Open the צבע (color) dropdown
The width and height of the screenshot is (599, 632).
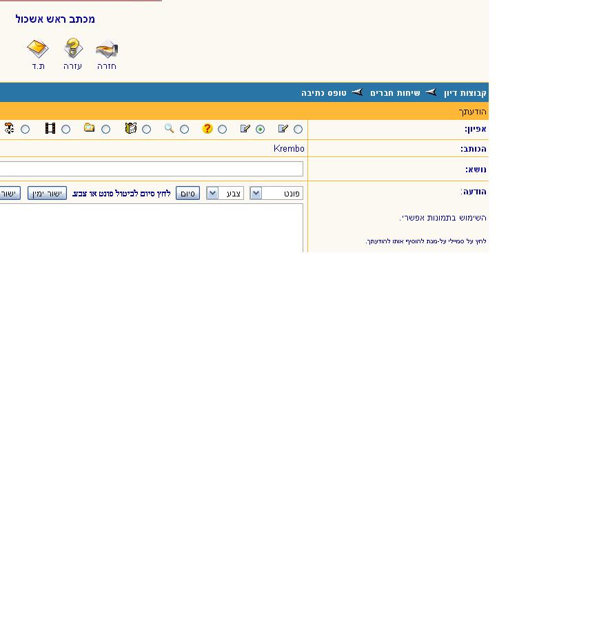225,194
